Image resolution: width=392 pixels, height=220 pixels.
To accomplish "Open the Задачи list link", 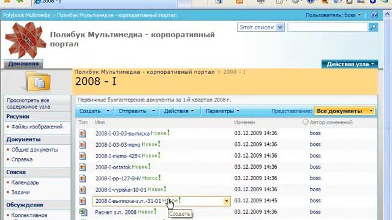I will click(x=20, y=193).
